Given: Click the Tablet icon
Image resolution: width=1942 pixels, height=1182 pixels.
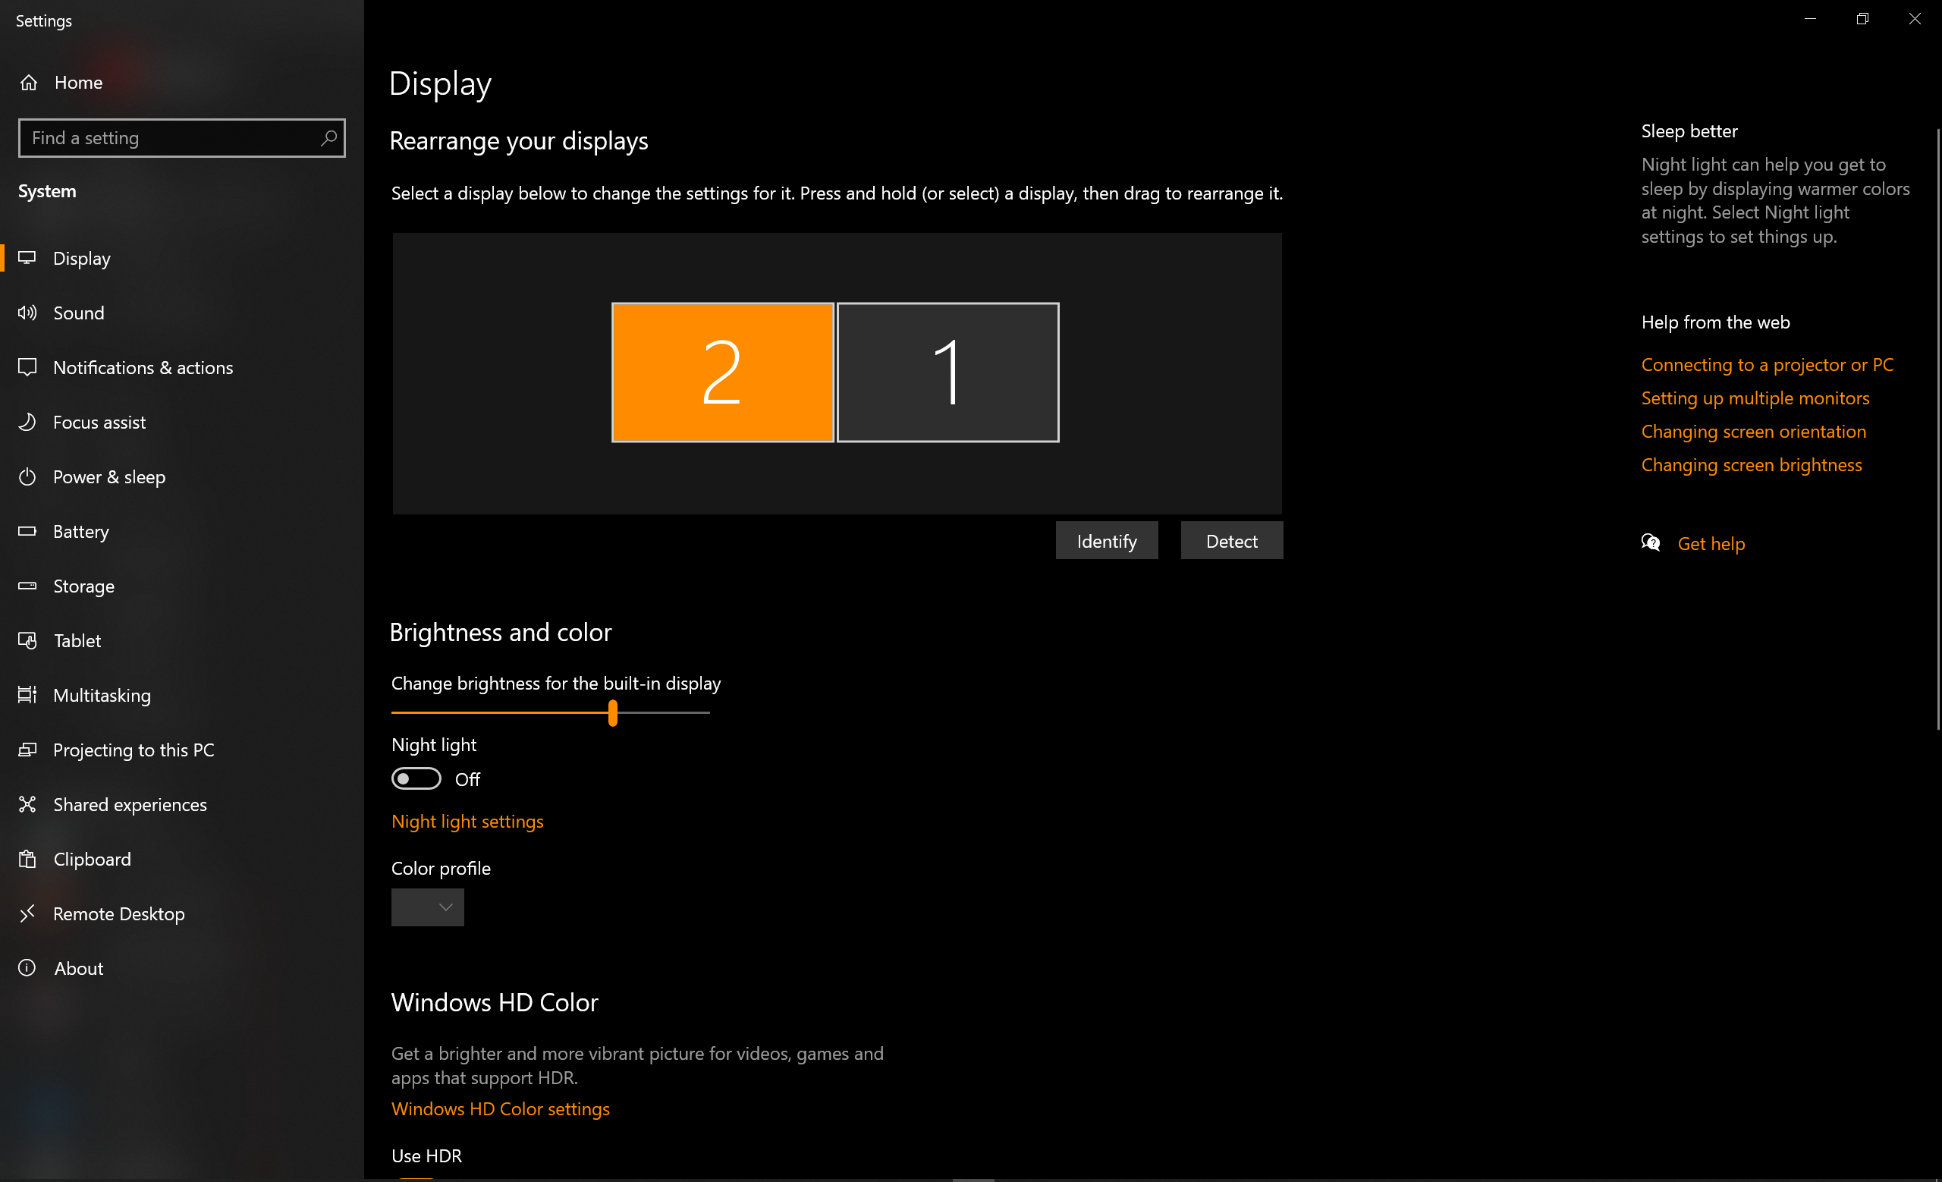Looking at the screenshot, I should point(27,640).
